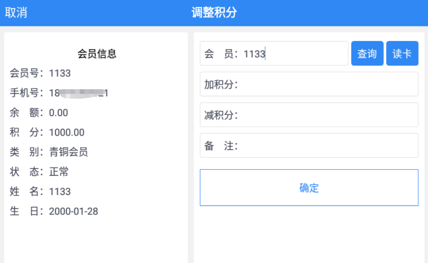Viewport: 428px width, 263px height.
Task: Click the 调整积分 page title
Action: [214, 13]
